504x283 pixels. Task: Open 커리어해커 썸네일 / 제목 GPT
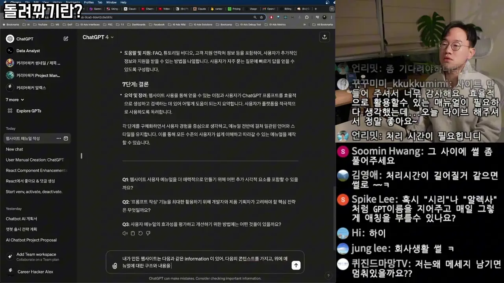pos(33,63)
